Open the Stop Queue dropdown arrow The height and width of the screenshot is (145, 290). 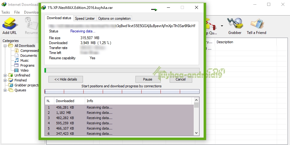tap(222, 26)
